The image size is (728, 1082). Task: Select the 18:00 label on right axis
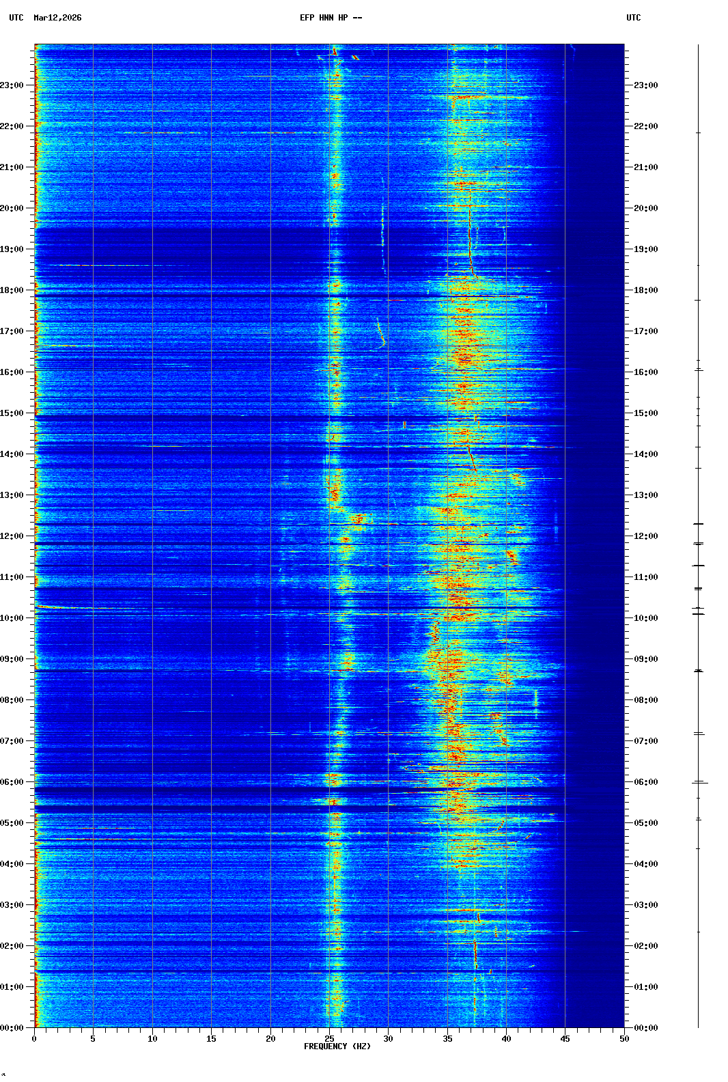click(645, 290)
